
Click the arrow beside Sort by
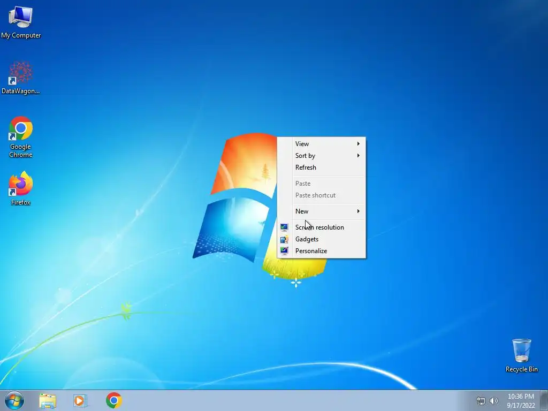point(358,156)
